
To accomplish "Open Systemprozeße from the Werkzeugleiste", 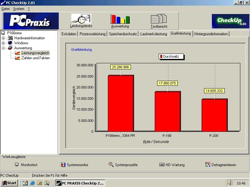I will [x=123, y=165].
